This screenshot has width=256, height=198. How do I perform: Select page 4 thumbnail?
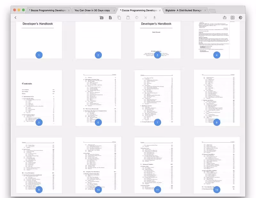click(217, 40)
